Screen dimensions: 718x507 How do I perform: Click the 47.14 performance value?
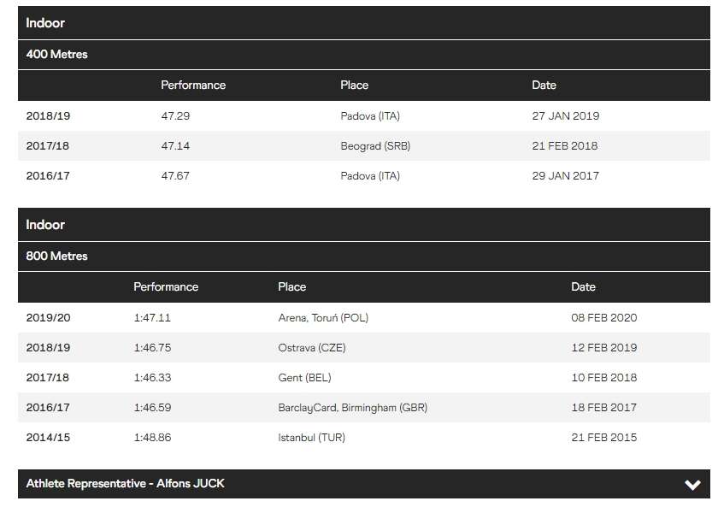click(175, 146)
